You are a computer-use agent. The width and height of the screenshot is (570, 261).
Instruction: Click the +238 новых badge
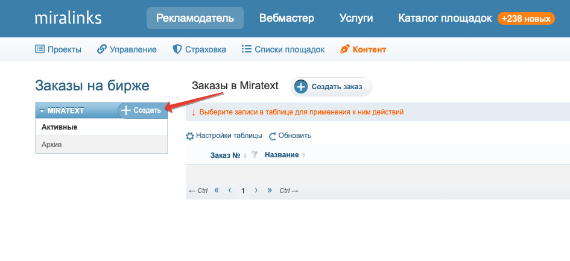pyautogui.click(x=526, y=18)
